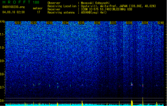This screenshot has height=106, width=167.
Task: Click the date stamp 04.09.16 02:30
Action: click(x=14, y=12)
